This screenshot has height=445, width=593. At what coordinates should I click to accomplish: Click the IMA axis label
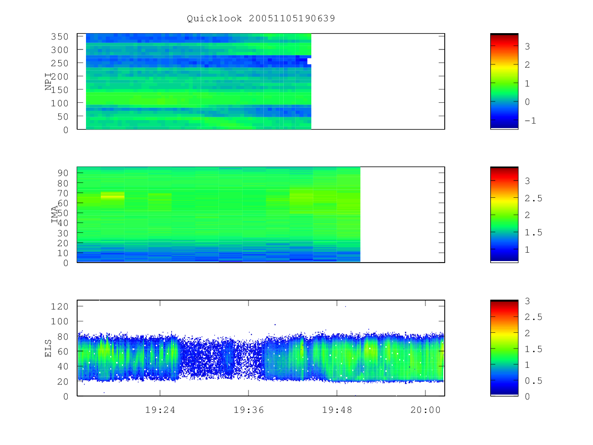55,215
